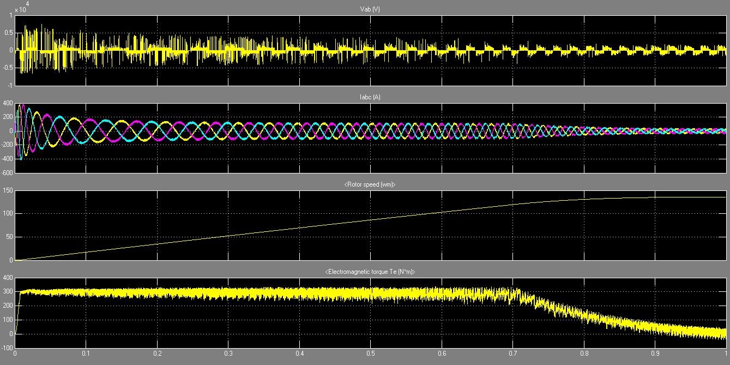Click the Iabc (A) plot title
730x365 pixels.
pyautogui.click(x=370, y=97)
